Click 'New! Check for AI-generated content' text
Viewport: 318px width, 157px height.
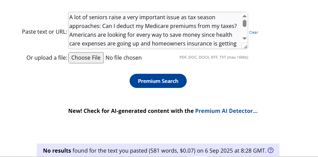pyautogui.click(x=131, y=111)
